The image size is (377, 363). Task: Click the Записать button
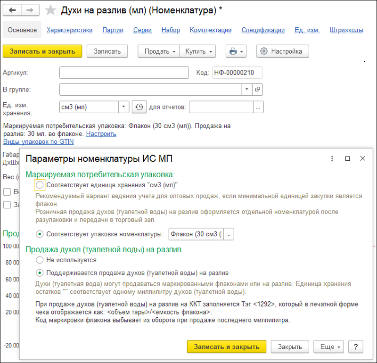pyautogui.click(x=107, y=51)
